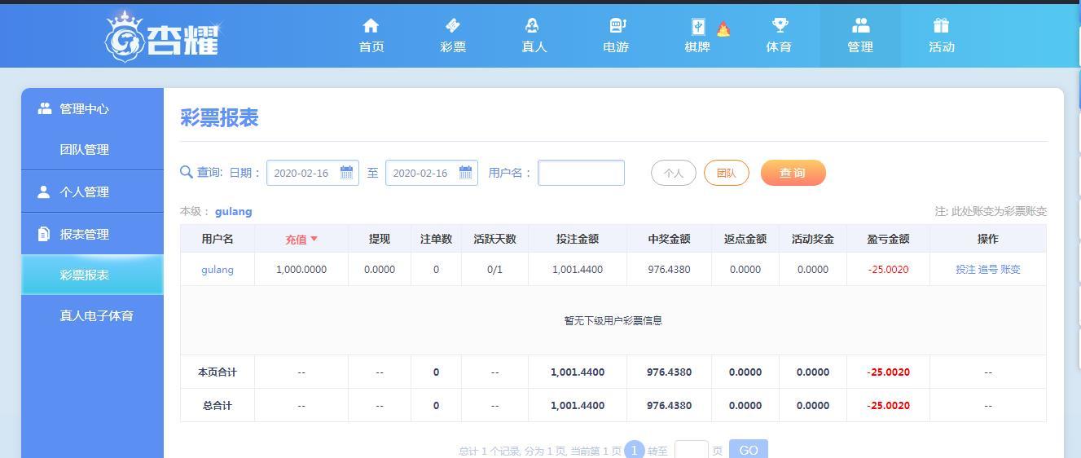Select 彩票报表 in the sidebar
Viewport: 1081px width, 458px height.
click(x=92, y=275)
